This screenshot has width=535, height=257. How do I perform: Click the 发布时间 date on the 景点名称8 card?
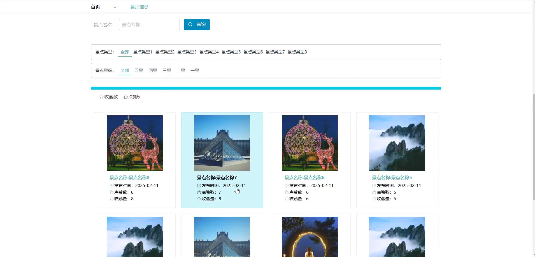coord(147,185)
